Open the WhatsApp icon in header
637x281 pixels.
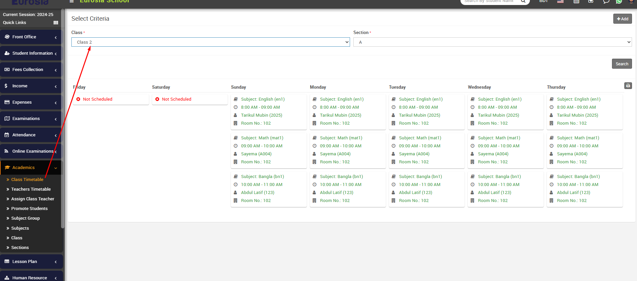pos(619,1)
